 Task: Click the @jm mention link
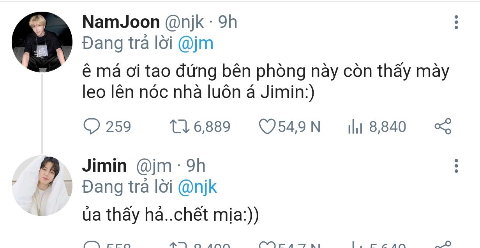(196, 44)
